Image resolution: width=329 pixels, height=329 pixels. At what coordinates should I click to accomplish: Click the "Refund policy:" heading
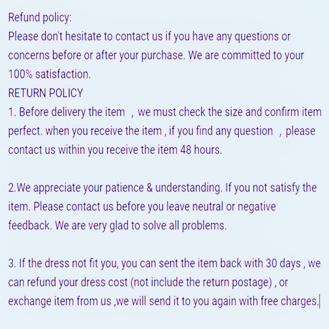point(40,18)
